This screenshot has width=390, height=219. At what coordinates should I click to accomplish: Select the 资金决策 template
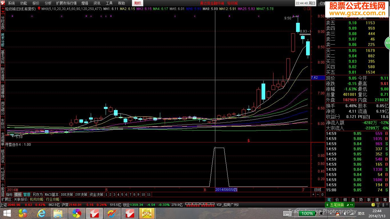pyautogui.click(x=96, y=194)
